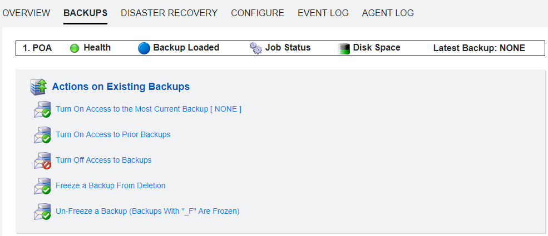This screenshot has height=236, width=548.
Task: Click Turn On Access to Prior Backups link
Action: (x=113, y=134)
